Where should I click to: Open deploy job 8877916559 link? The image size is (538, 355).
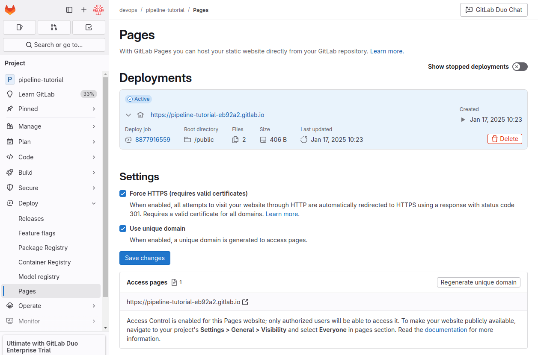153,139
